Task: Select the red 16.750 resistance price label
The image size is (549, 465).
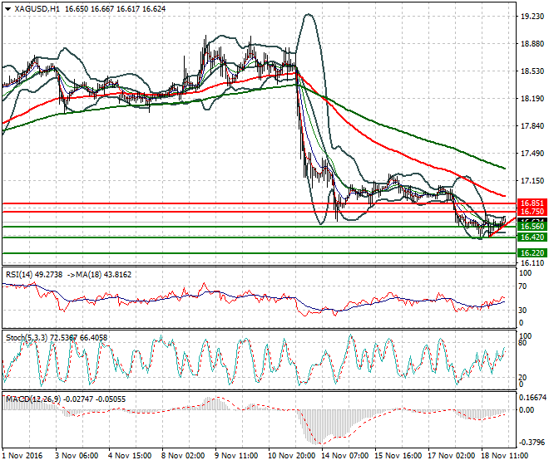Action: pyautogui.click(x=532, y=212)
